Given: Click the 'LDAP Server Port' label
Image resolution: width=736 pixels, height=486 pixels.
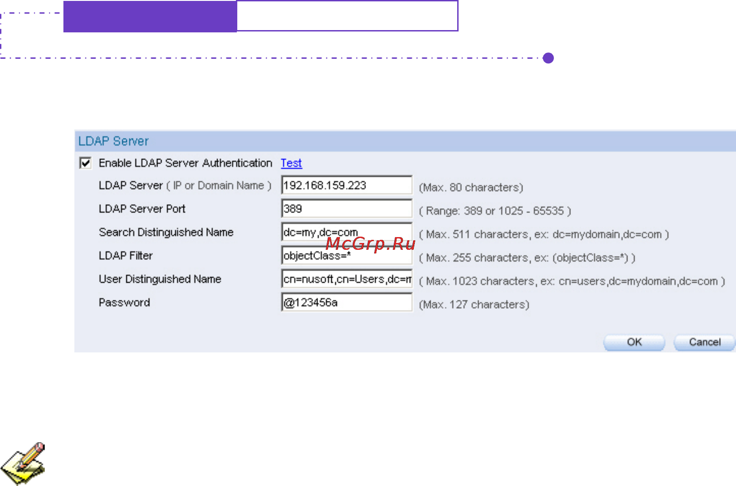Looking at the screenshot, I should point(142,209).
